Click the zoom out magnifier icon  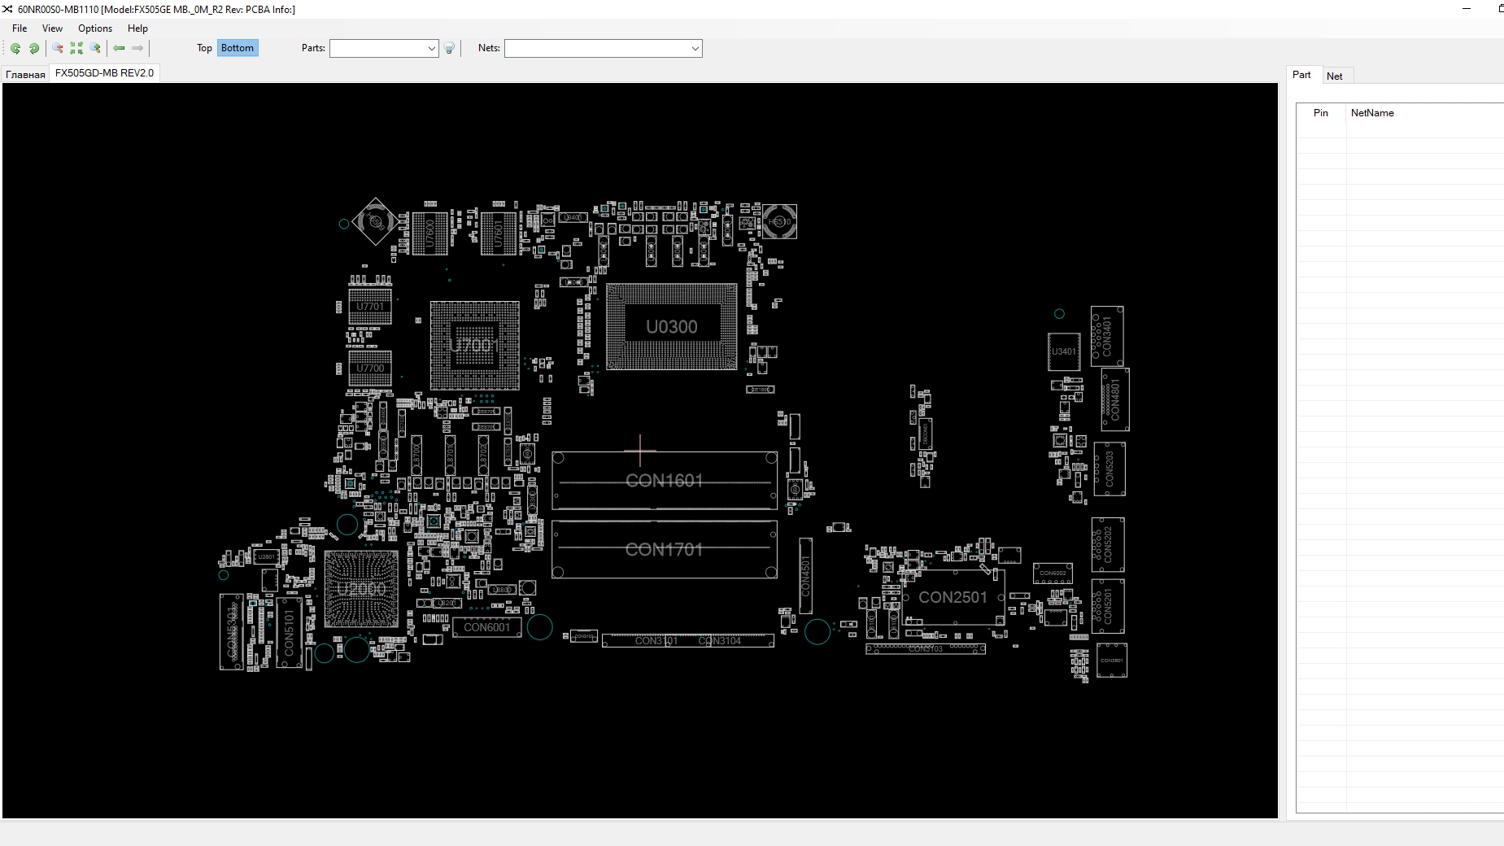point(58,49)
